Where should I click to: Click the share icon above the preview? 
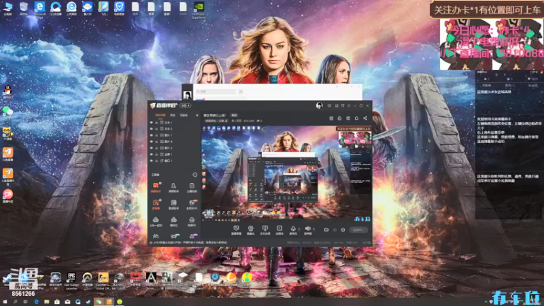(365, 118)
